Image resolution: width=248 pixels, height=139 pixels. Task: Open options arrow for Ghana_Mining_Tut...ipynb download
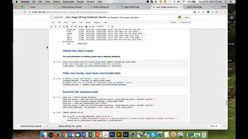click(85, 126)
